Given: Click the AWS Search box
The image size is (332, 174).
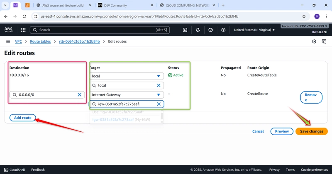Looking at the screenshot, I should pyautogui.click(x=100, y=30).
